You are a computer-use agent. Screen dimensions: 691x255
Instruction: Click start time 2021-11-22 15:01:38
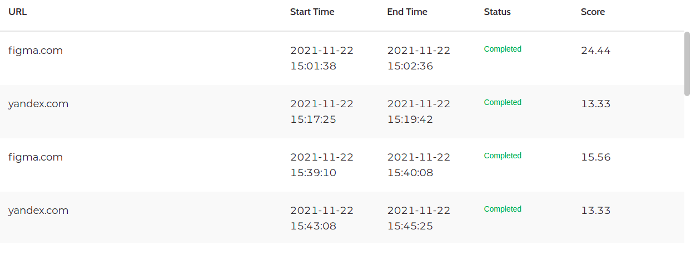coord(321,58)
